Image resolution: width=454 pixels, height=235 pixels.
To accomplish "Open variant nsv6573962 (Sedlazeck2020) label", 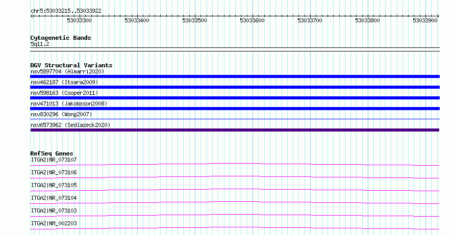I will tap(70, 125).
